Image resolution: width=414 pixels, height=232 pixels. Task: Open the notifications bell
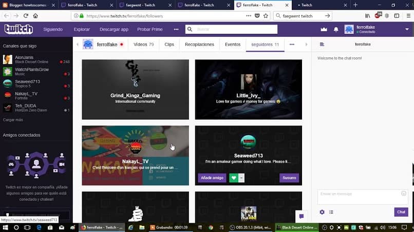(336, 30)
